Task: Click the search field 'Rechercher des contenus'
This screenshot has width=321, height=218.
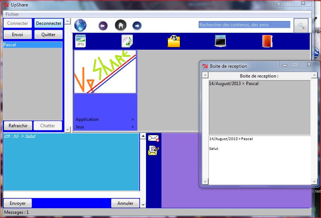Action: pyautogui.click(x=245, y=25)
